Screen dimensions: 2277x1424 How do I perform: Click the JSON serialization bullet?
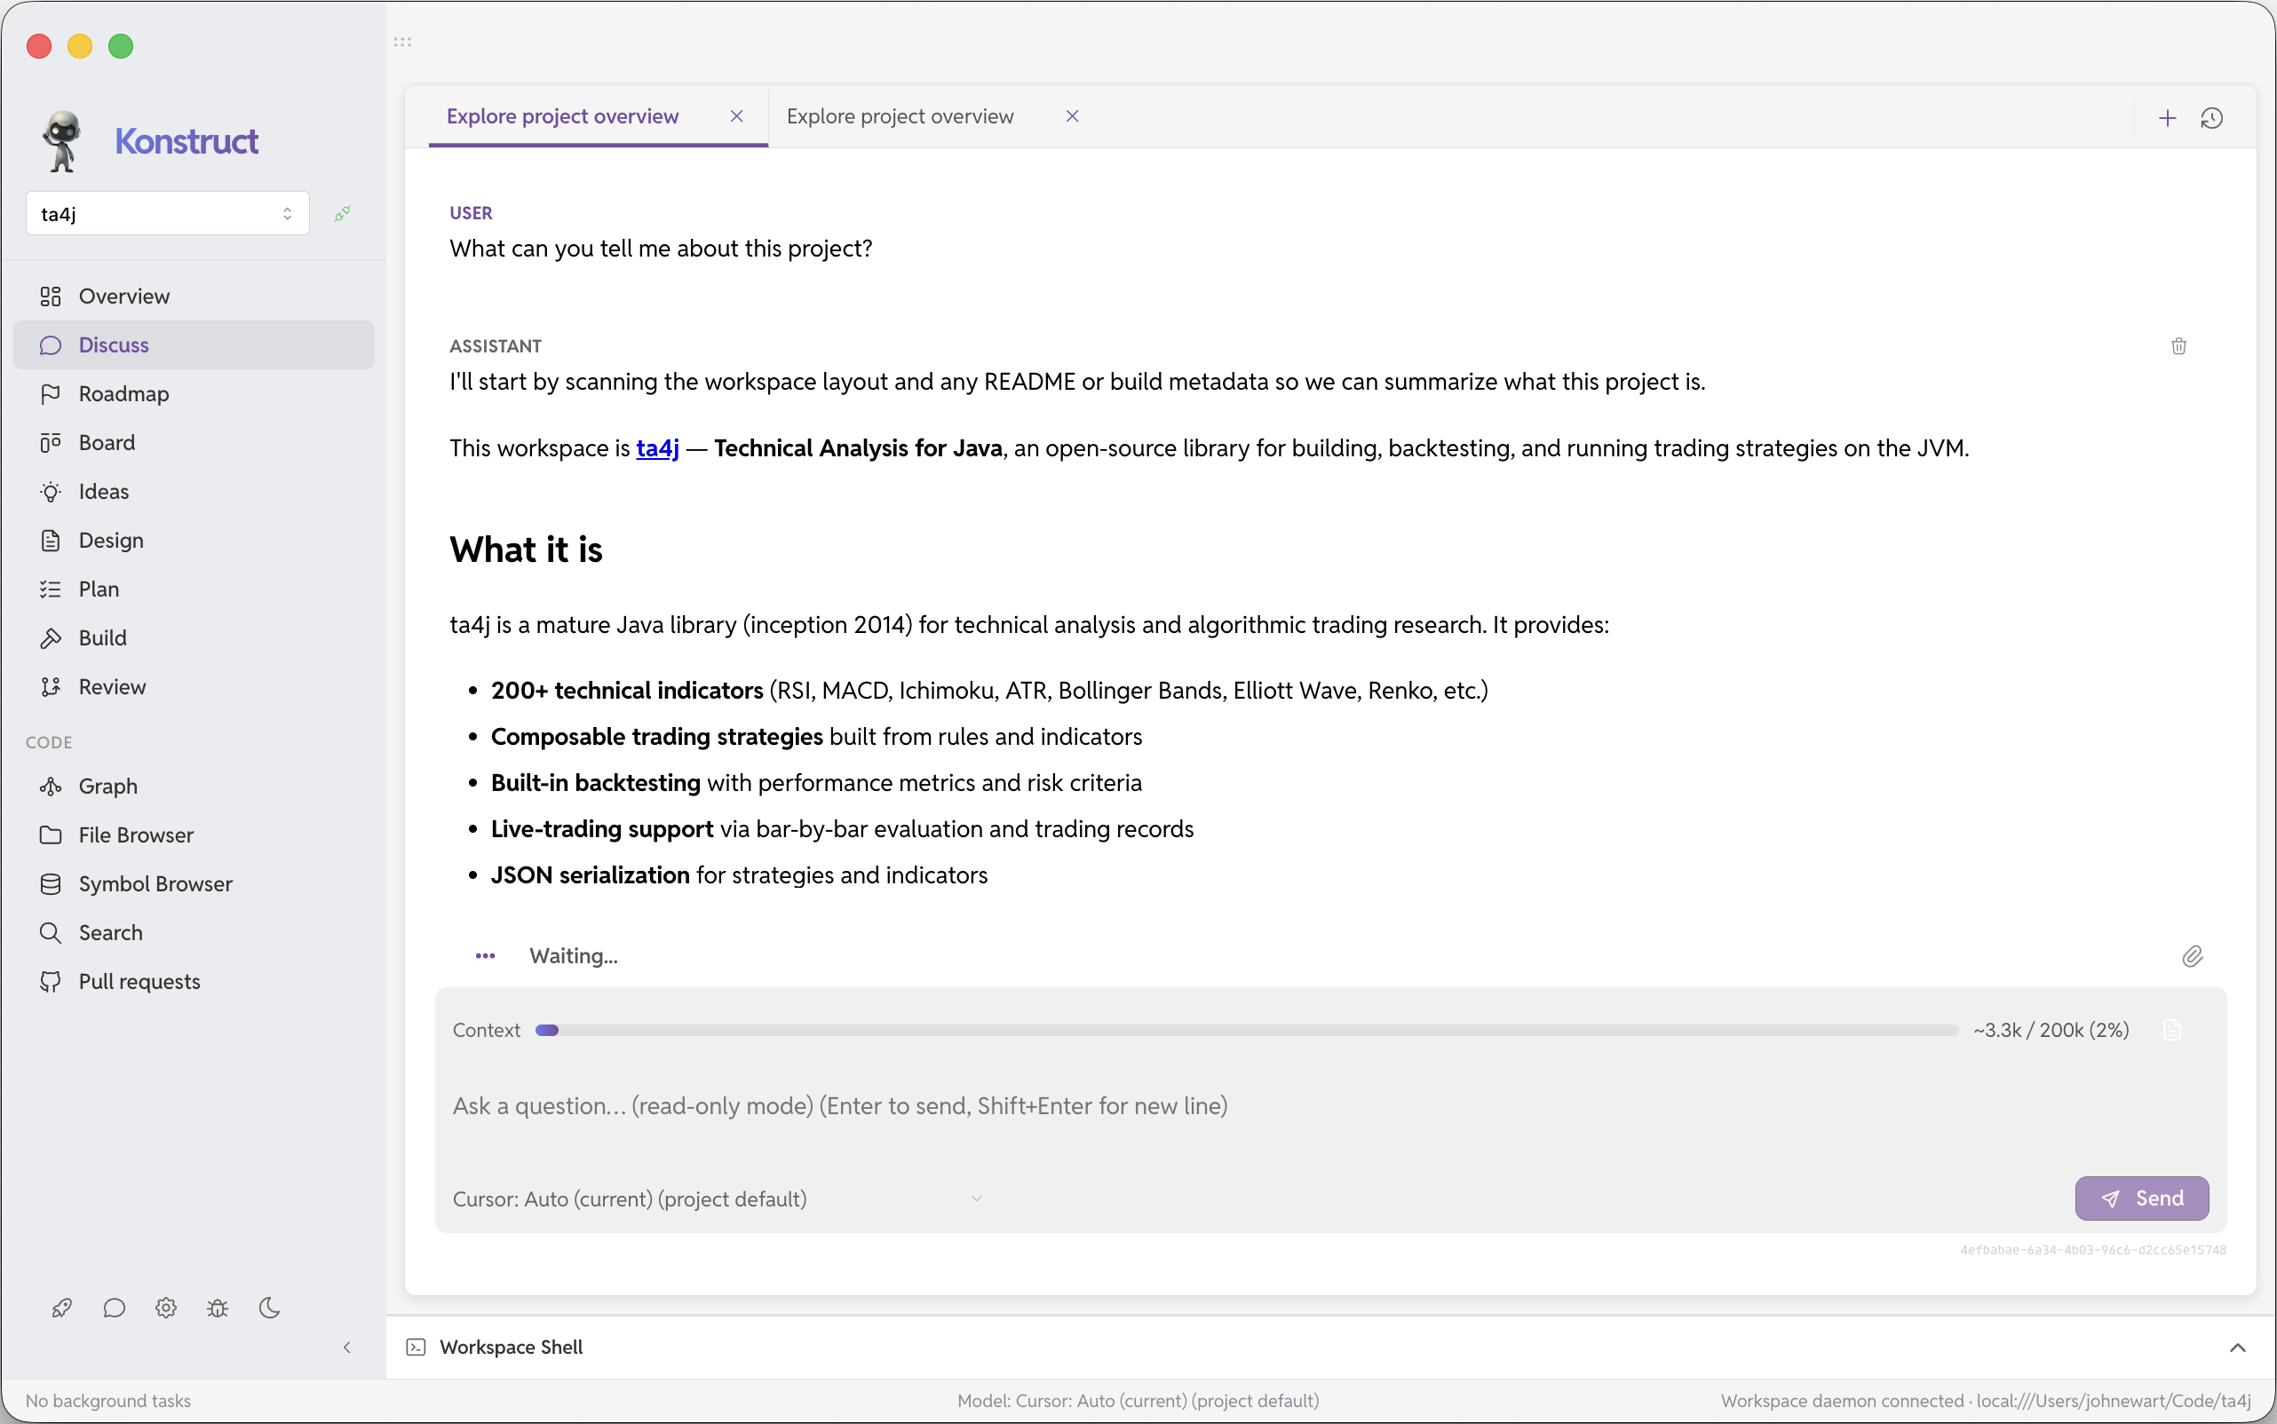click(x=739, y=876)
